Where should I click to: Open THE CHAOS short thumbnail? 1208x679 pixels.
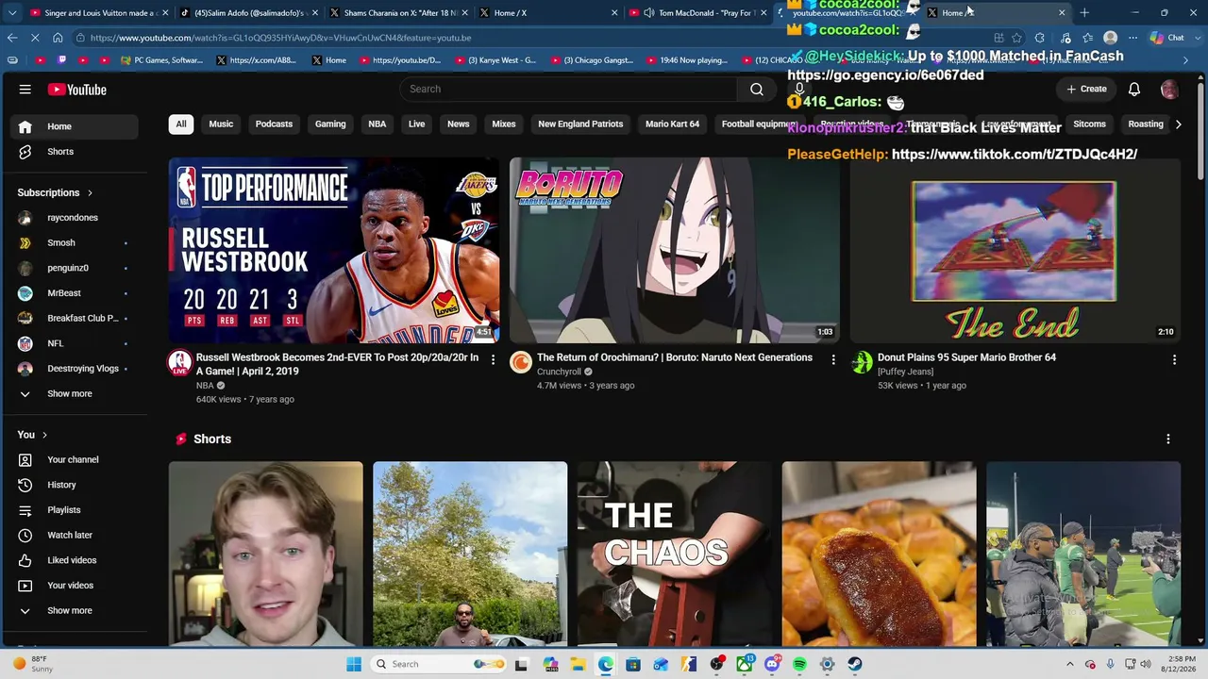click(674, 554)
